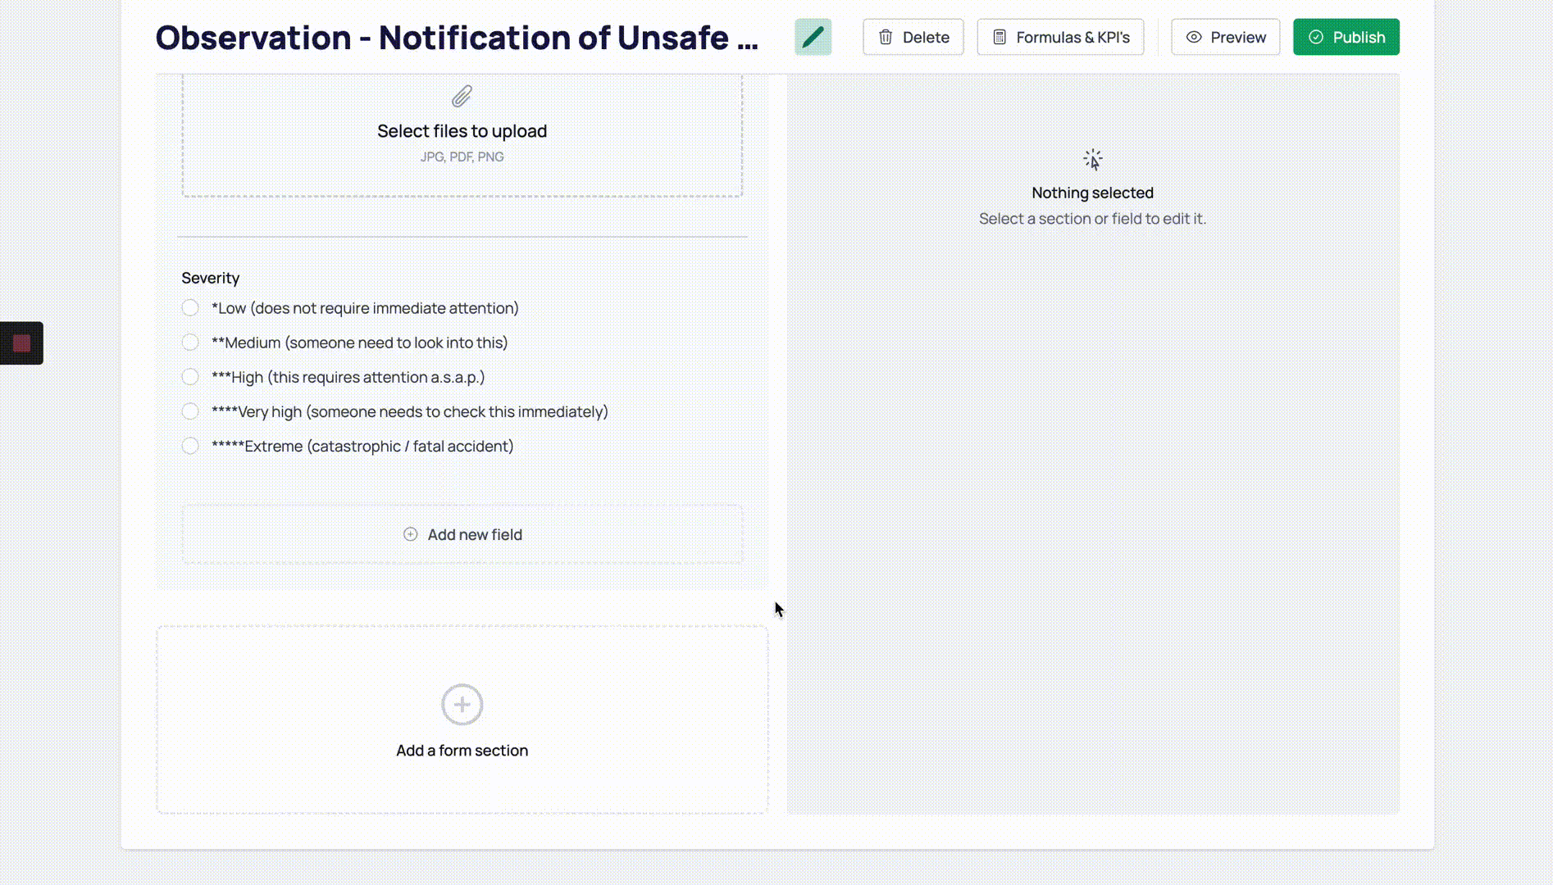
Task: Select the Very high severity radio option
Action: coord(190,411)
